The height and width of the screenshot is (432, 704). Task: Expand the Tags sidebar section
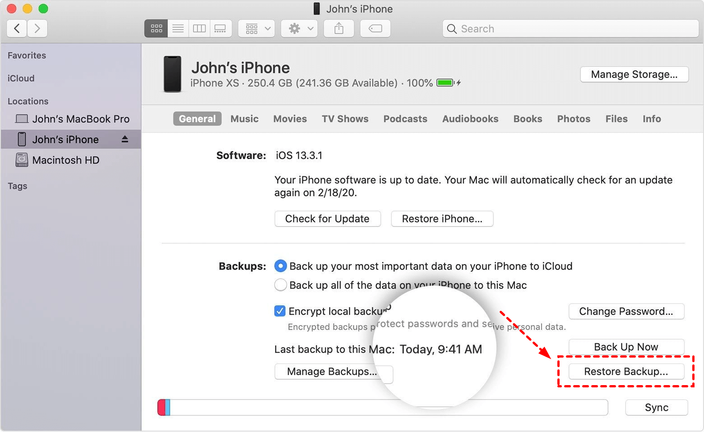click(17, 186)
